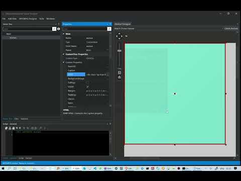Viewport: 241px width, 181px height.
Task: Click the Properties panel vertical scrollbar
Action: 110,69
